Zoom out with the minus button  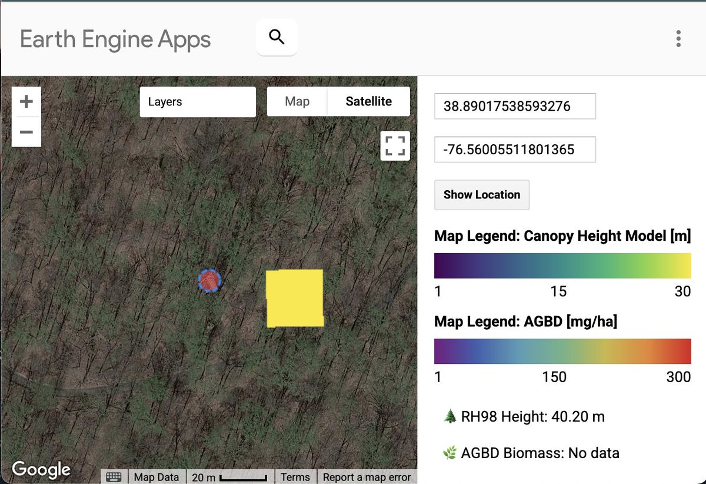click(26, 131)
